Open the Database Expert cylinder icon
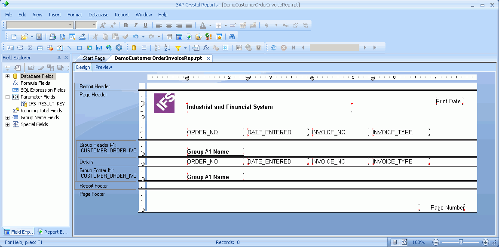 point(134,48)
